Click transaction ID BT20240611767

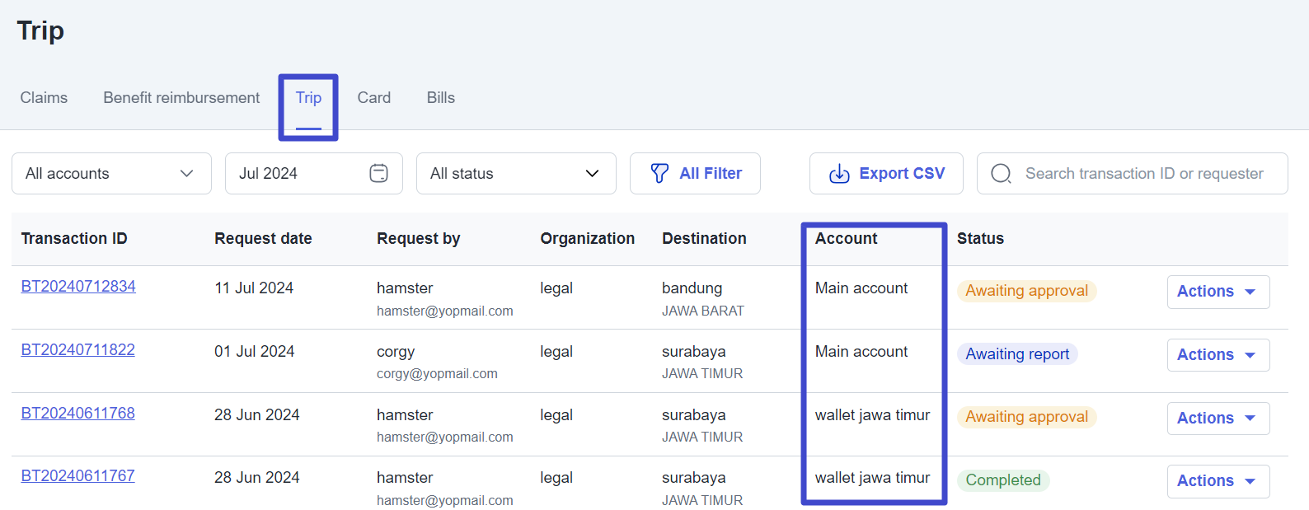pyautogui.click(x=77, y=476)
